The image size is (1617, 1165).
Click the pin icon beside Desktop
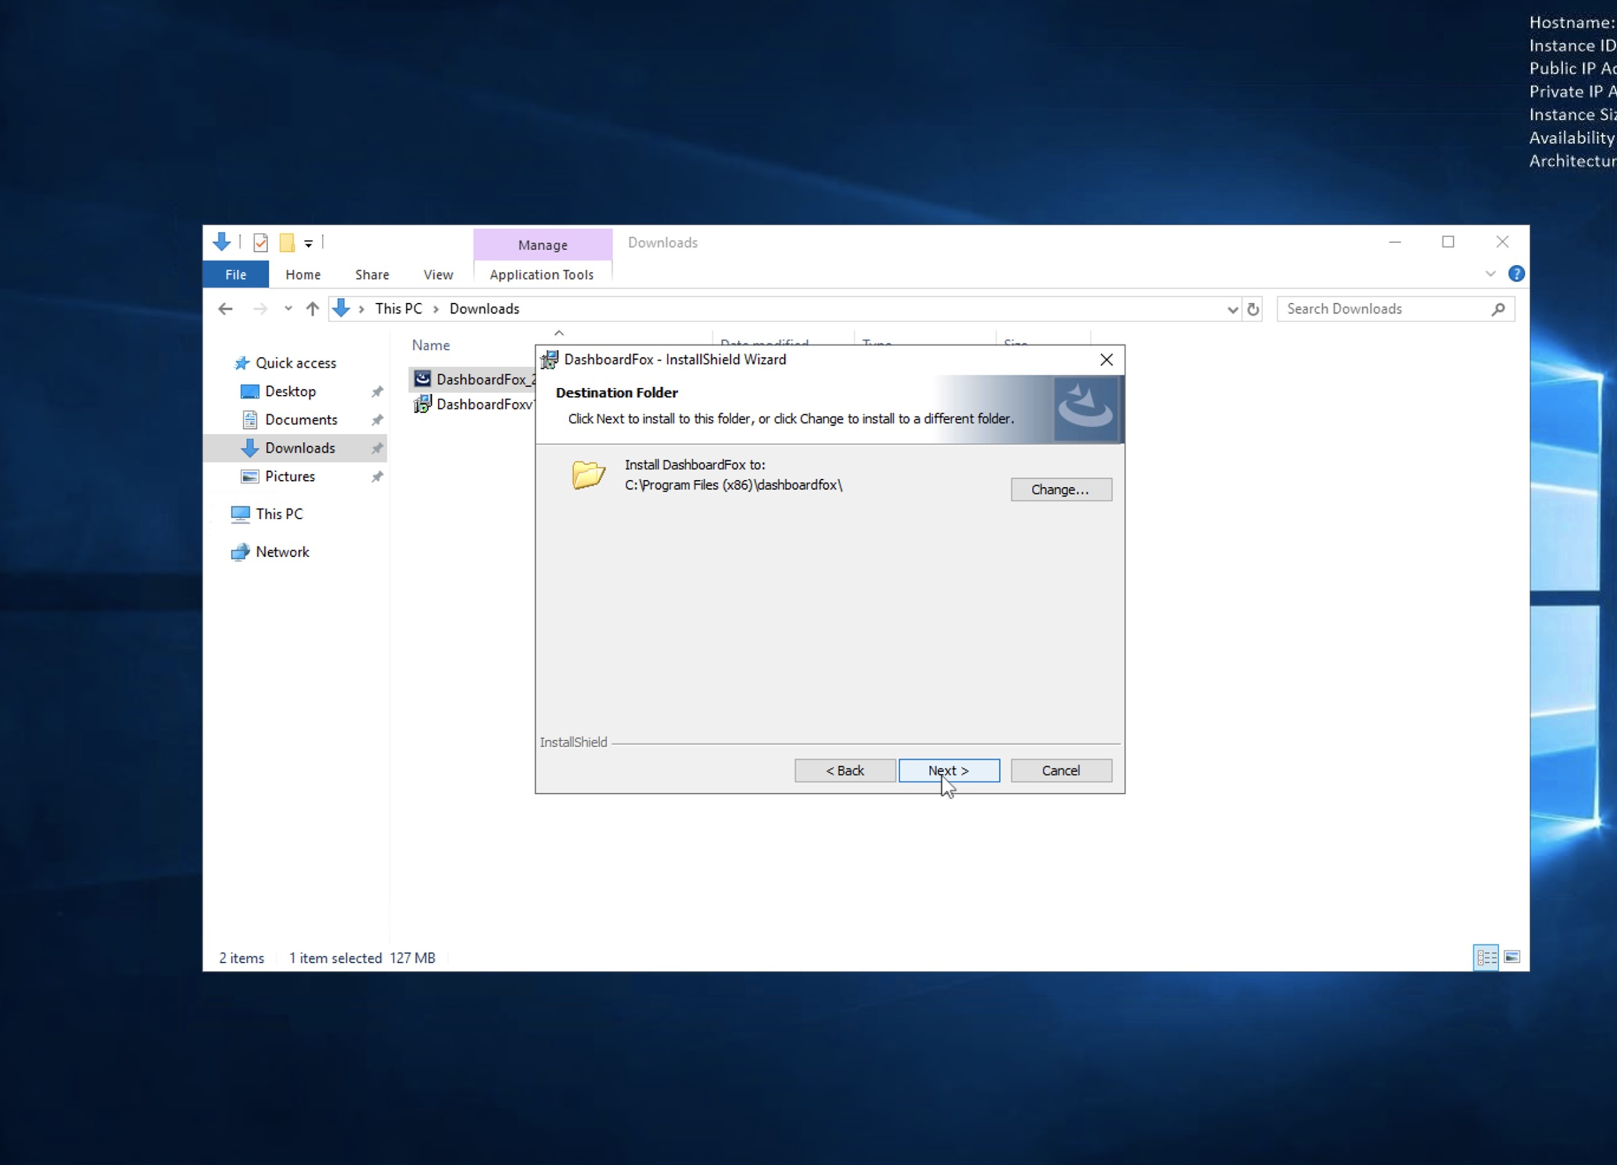[377, 391]
